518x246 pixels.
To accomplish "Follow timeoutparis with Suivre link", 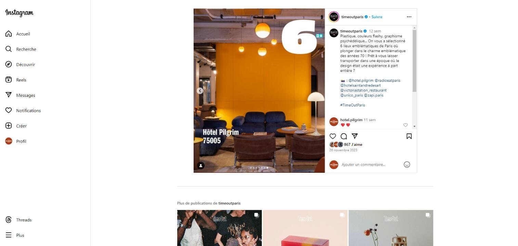I will (377, 17).
